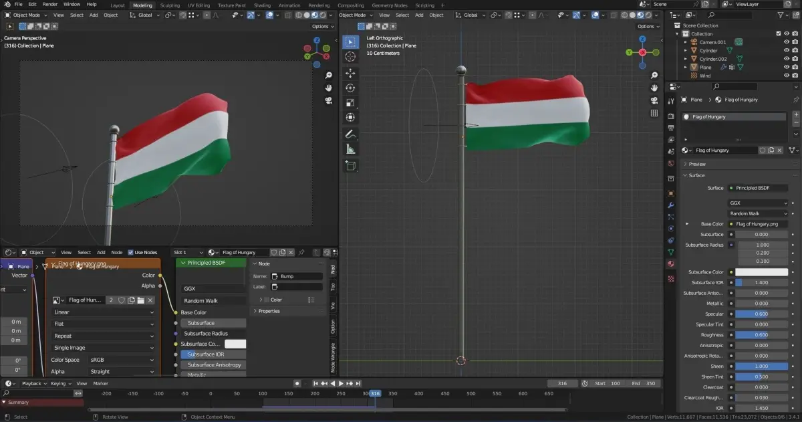Open Global transform orientation dropdown in right viewport

click(470, 15)
